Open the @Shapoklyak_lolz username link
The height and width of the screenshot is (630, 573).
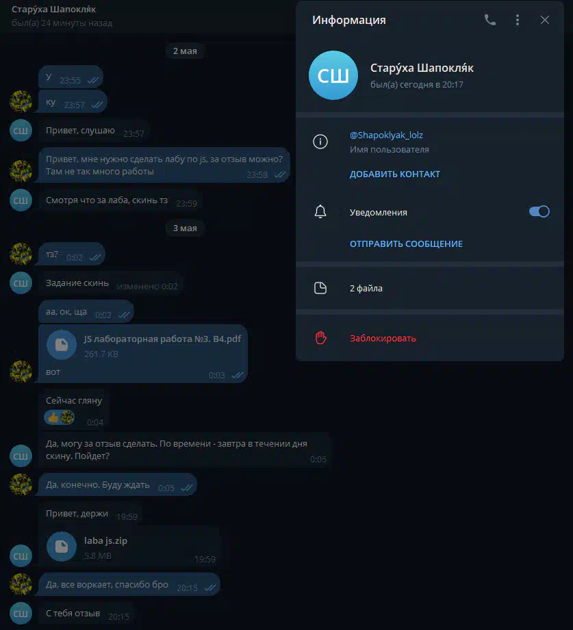point(386,135)
